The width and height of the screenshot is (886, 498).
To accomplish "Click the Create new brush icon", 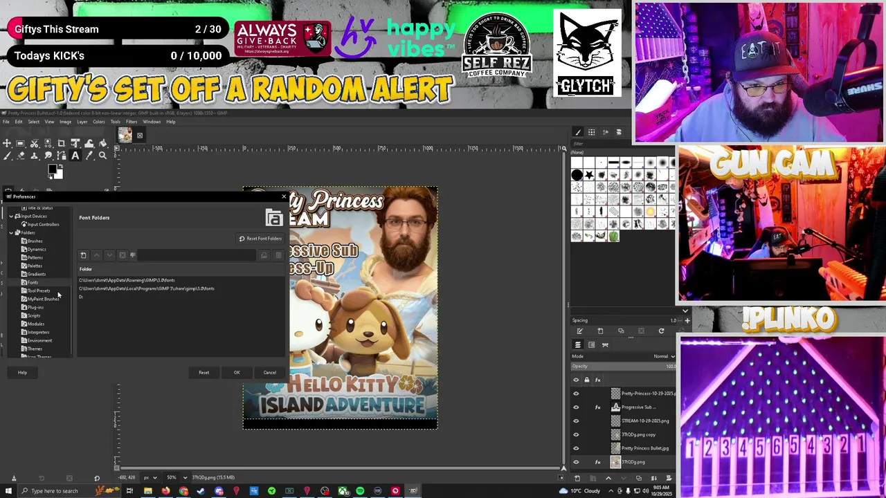I will 600,331.
